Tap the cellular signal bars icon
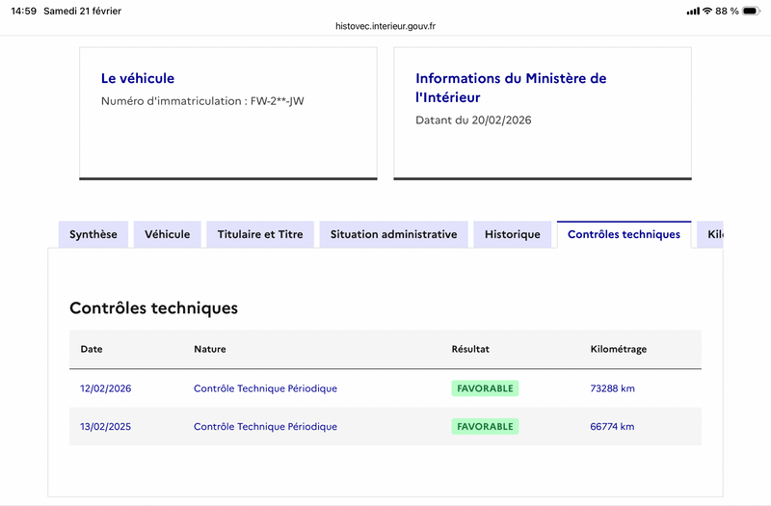Screen dimensions: 771x506 coord(692,11)
